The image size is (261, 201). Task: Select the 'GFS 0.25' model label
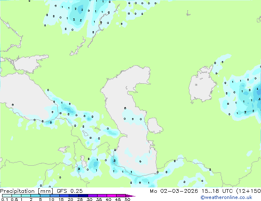70,191
